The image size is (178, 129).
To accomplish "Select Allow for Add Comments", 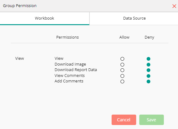I will pyautogui.click(x=122, y=82).
